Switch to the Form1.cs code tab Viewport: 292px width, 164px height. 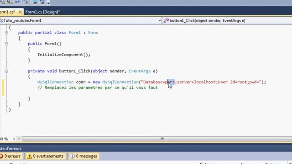(x=7, y=12)
